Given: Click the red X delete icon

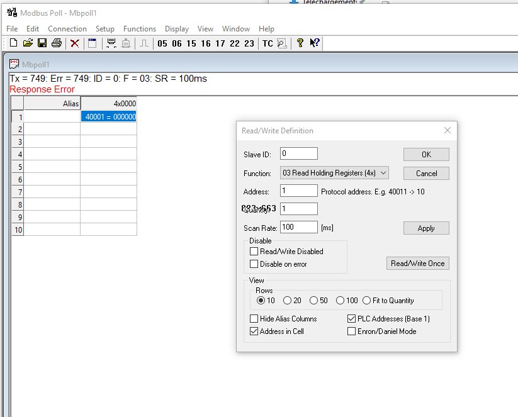Looking at the screenshot, I should click(75, 43).
